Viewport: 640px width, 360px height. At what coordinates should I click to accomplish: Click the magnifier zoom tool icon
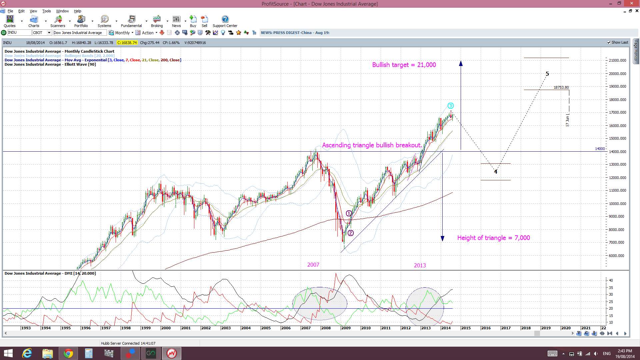point(192,33)
